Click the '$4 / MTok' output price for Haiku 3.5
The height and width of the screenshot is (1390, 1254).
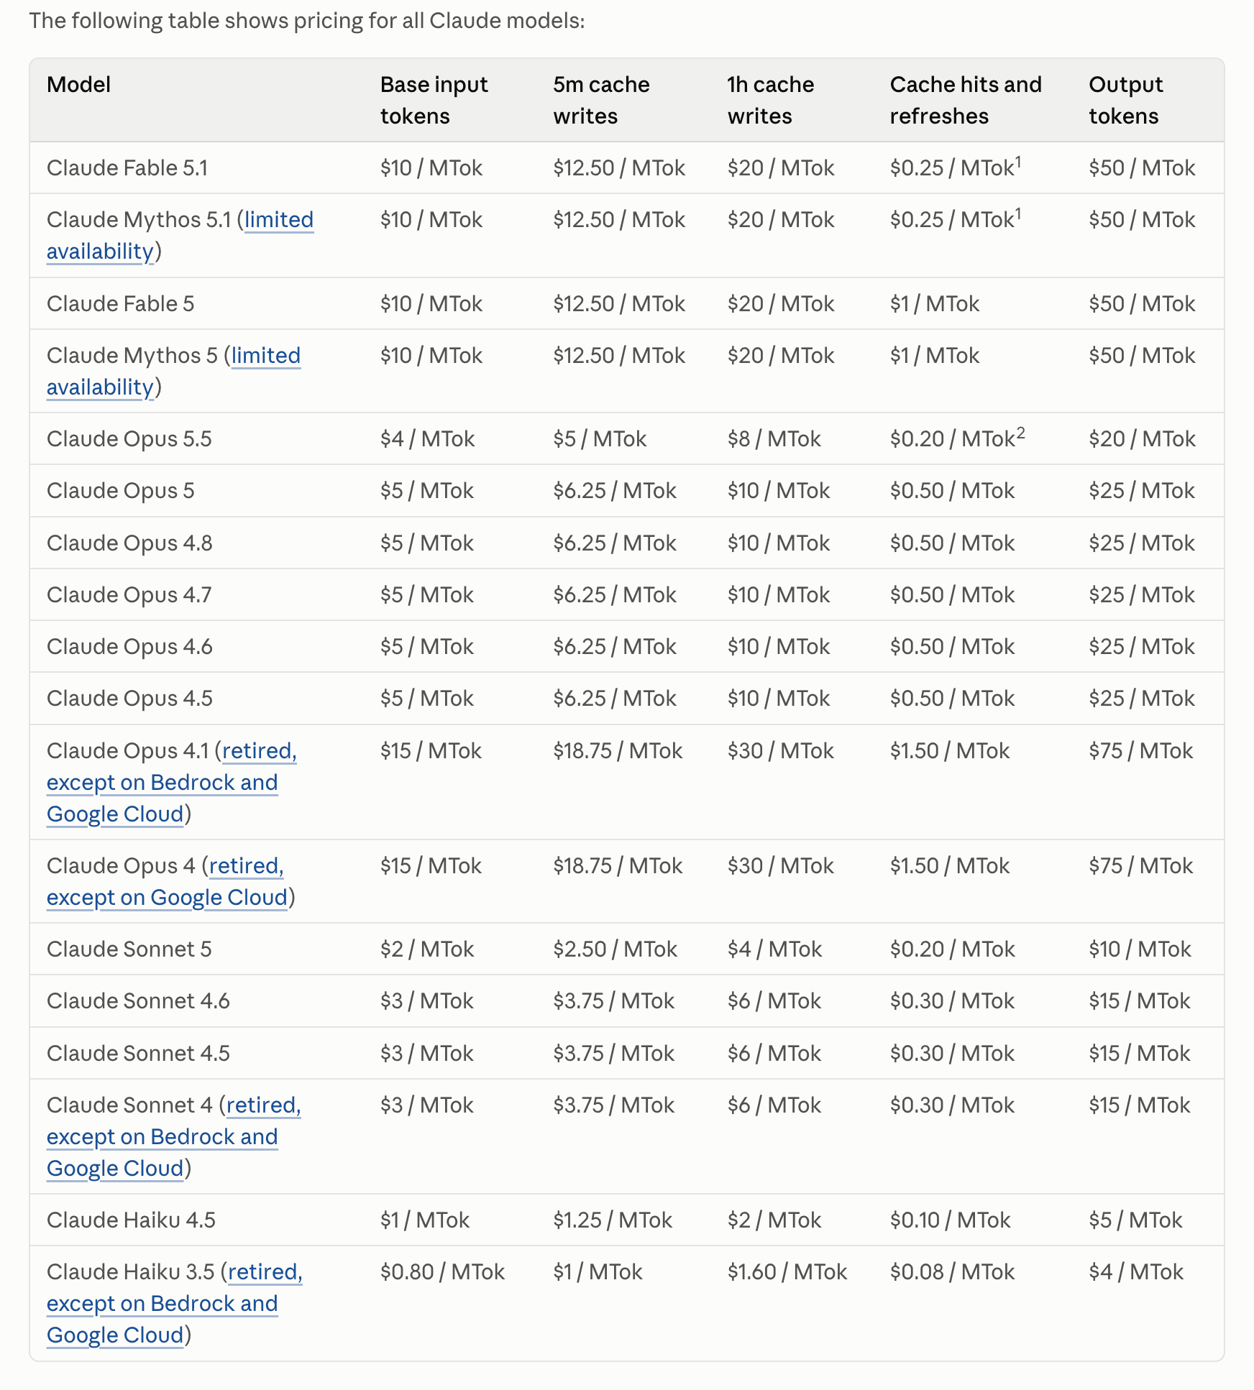tap(1136, 1272)
